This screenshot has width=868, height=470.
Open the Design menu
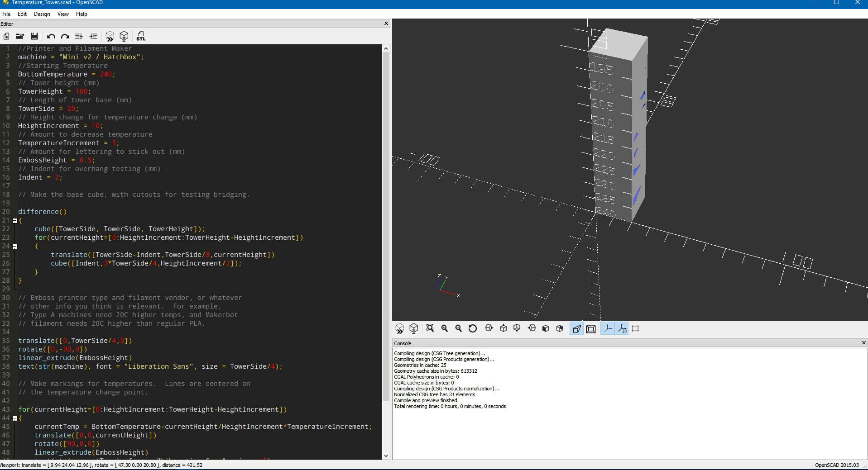[x=42, y=14]
